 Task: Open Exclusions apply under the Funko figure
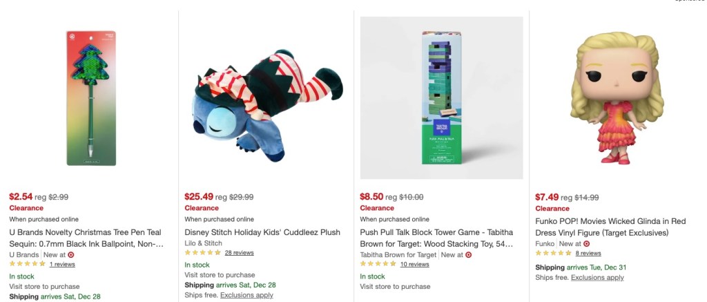tap(597, 277)
